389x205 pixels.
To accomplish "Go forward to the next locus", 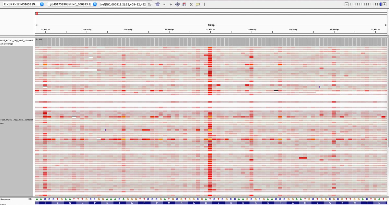I will (171, 5).
